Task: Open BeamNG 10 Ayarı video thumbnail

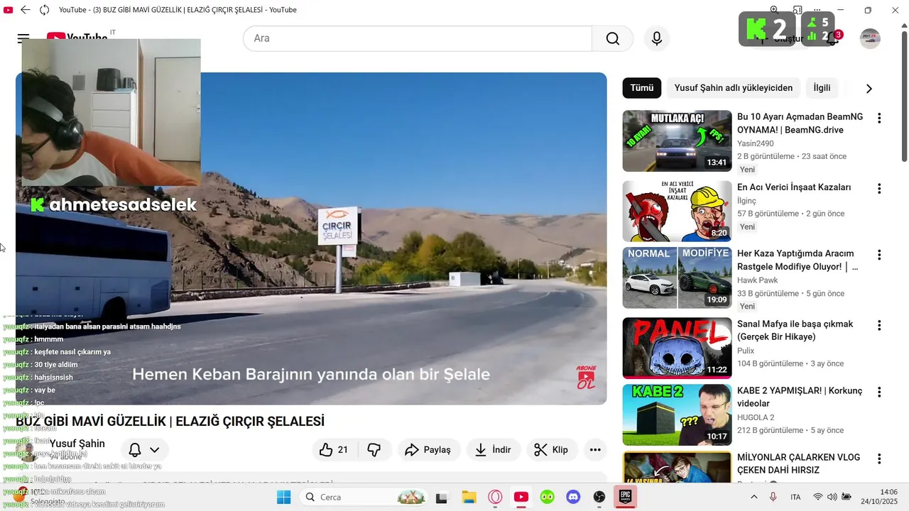Action: pos(677,141)
